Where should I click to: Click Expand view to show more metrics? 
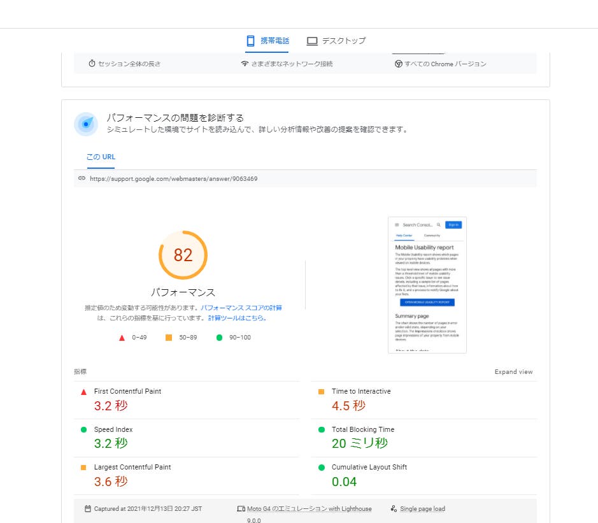click(x=513, y=371)
